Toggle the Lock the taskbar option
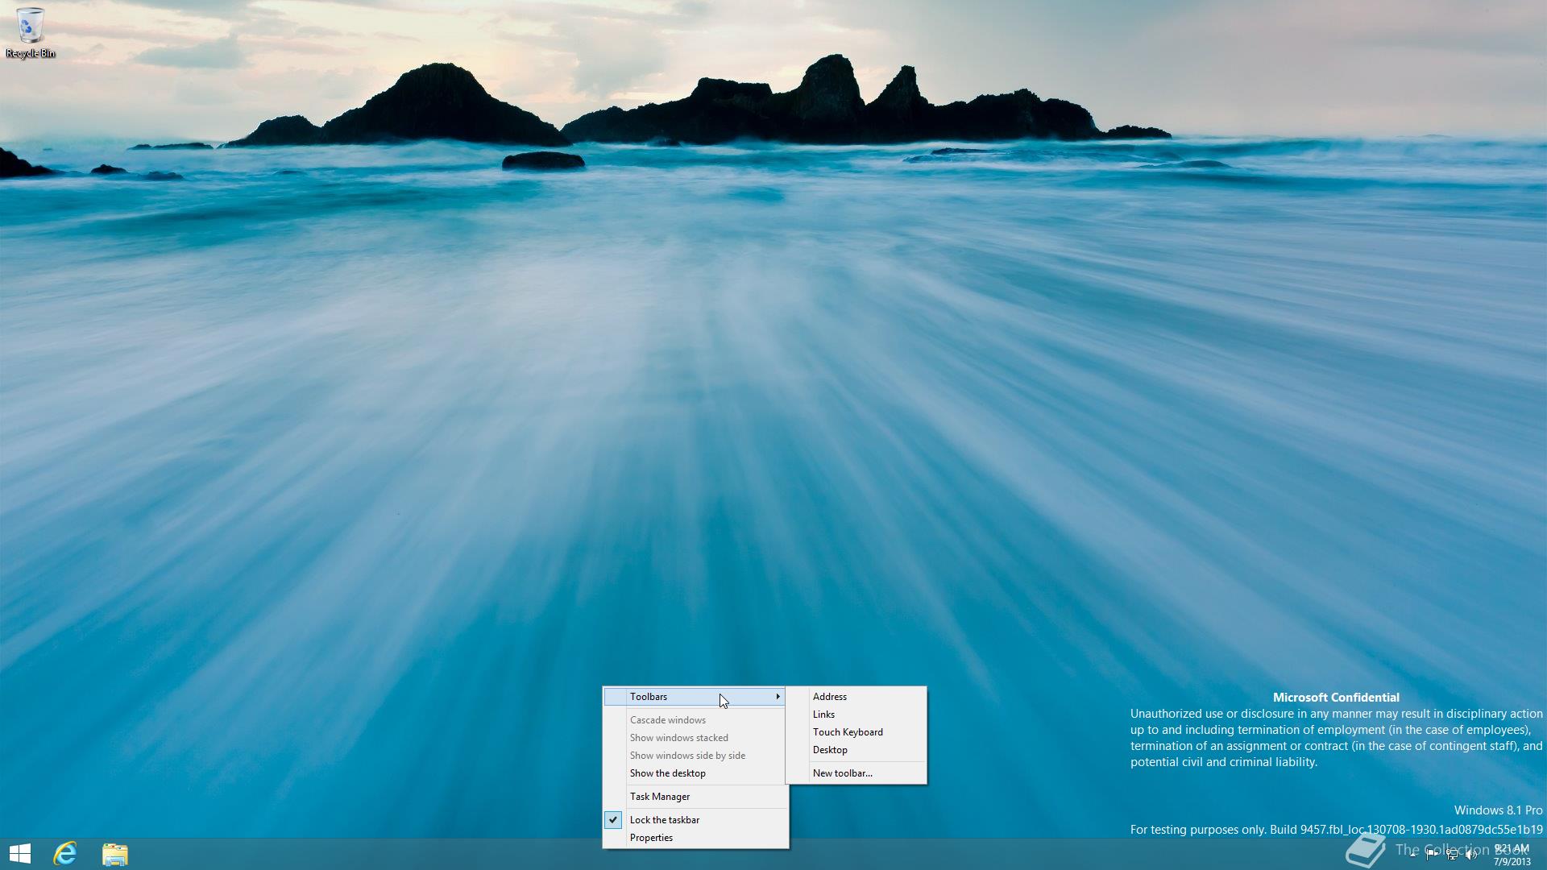Viewport: 1547px width, 870px height. (695, 820)
